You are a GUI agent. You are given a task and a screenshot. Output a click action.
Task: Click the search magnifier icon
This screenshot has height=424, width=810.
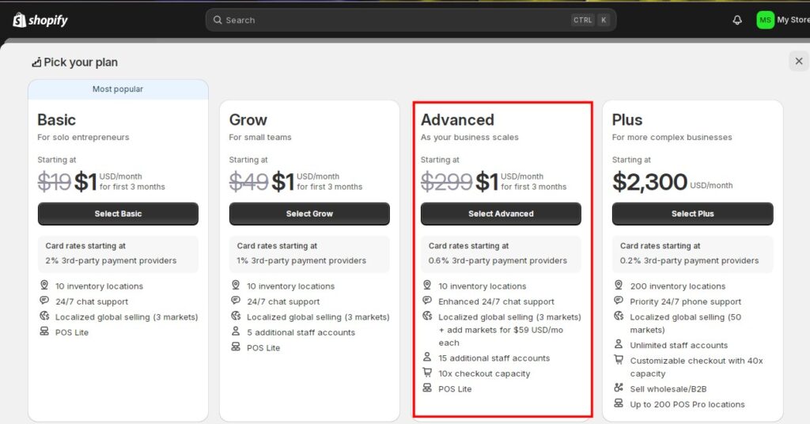(218, 20)
